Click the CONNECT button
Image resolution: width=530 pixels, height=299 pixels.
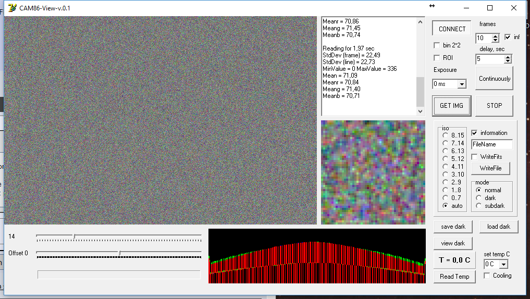click(452, 29)
